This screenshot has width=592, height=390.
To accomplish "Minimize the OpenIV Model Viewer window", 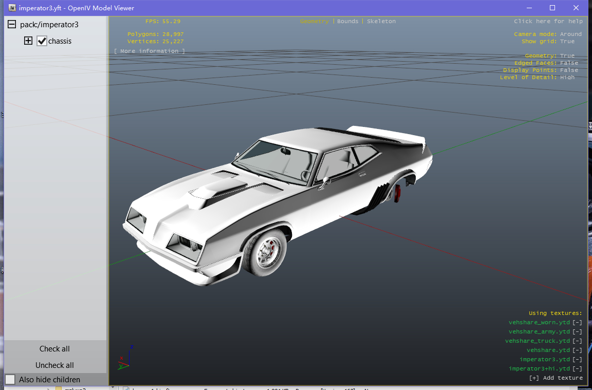I will point(529,8).
